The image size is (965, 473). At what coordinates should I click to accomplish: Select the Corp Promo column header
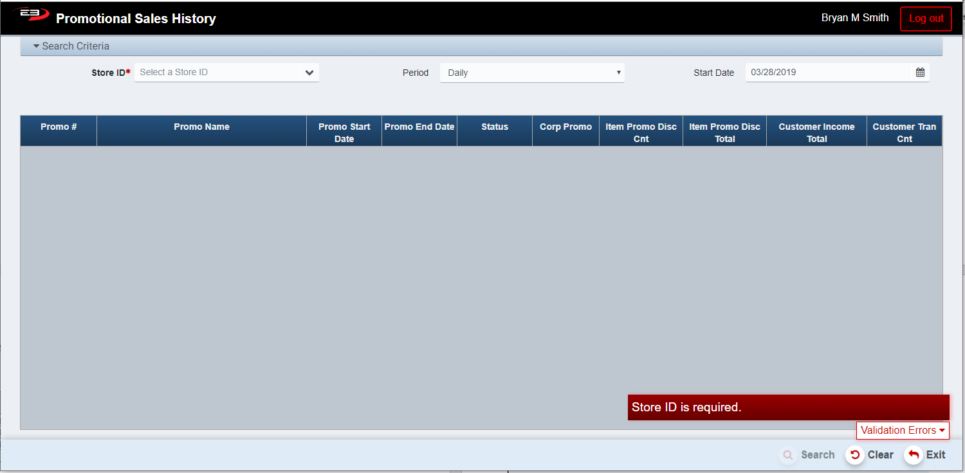565,127
